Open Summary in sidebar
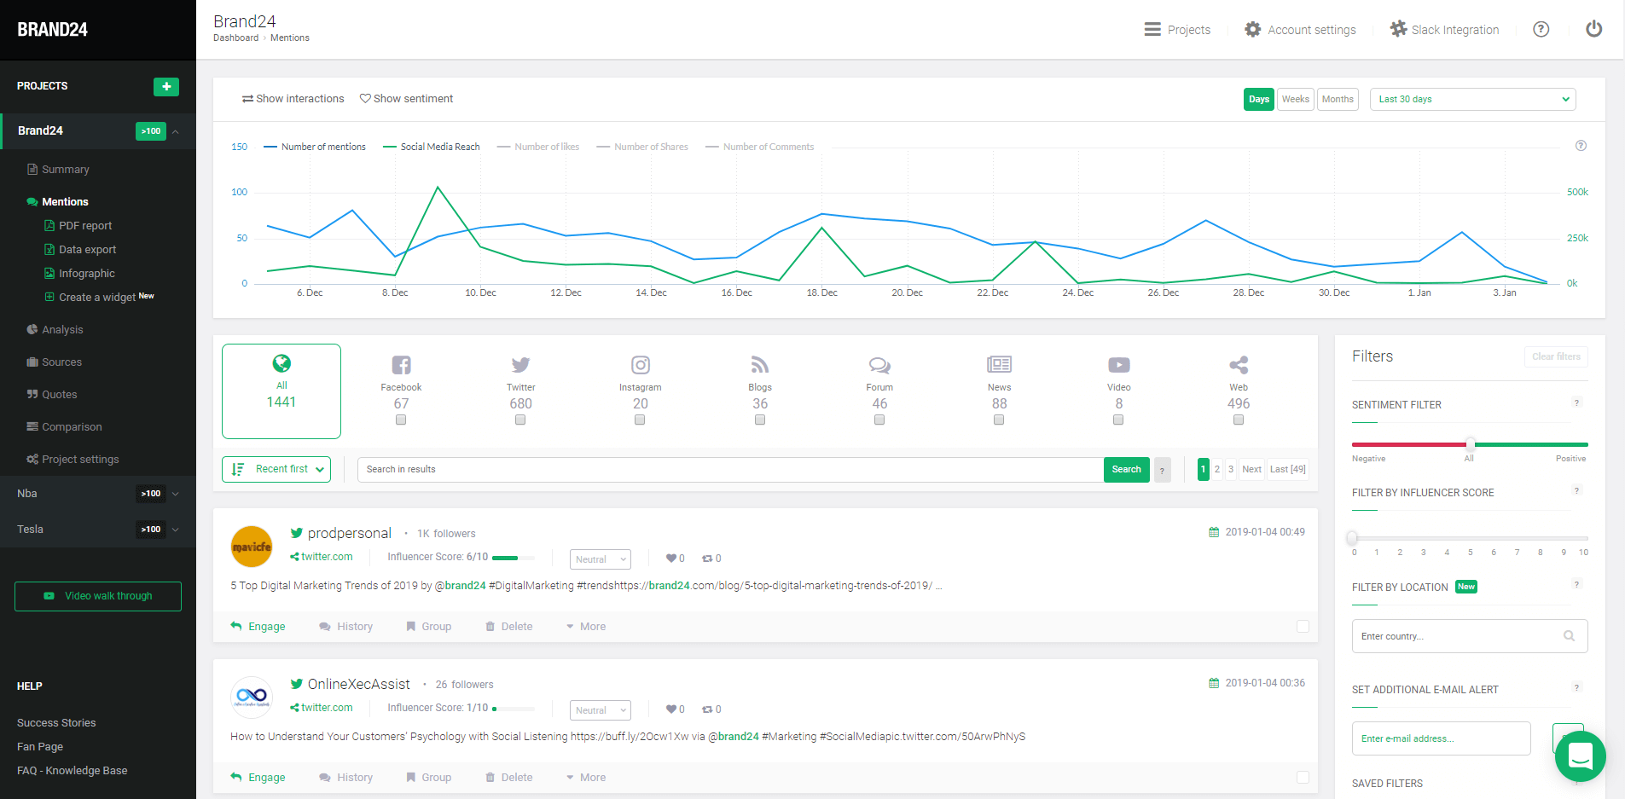Image resolution: width=1625 pixels, height=799 pixels. click(58, 170)
